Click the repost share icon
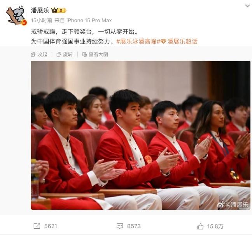This screenshot has width=252, height=235. pyautogui.click(x=37, y=226)
